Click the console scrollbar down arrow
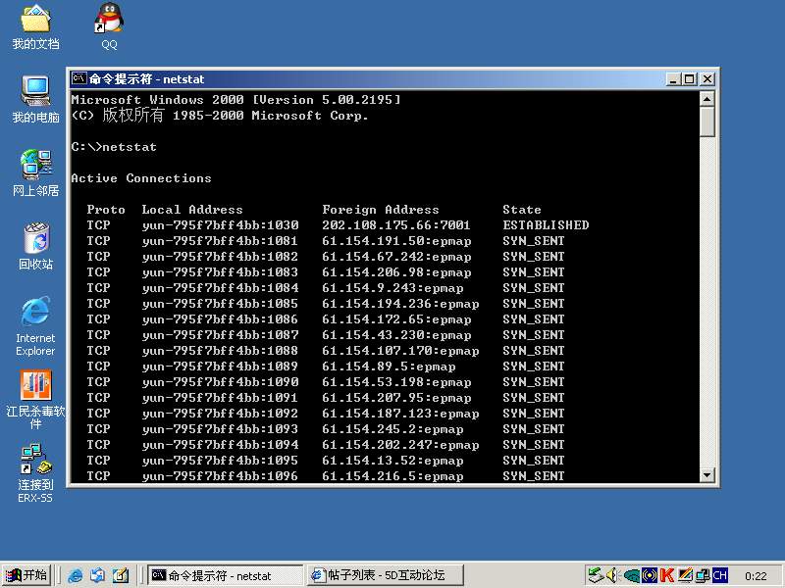Image resolution: width=785 pixels, height=588 pixels. tap(706, 474)
